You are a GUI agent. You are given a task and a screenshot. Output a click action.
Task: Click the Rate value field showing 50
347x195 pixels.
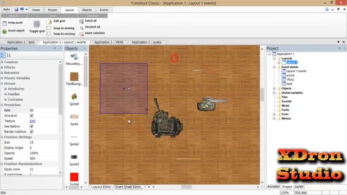[43, 110]
